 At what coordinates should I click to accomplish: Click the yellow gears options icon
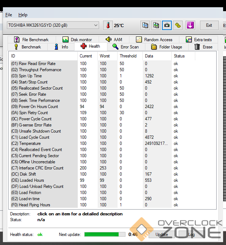178,25
